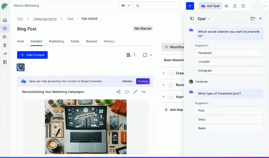269x158 pixels.
Task: Open comments icon on the content card
Action: point(127,92)
